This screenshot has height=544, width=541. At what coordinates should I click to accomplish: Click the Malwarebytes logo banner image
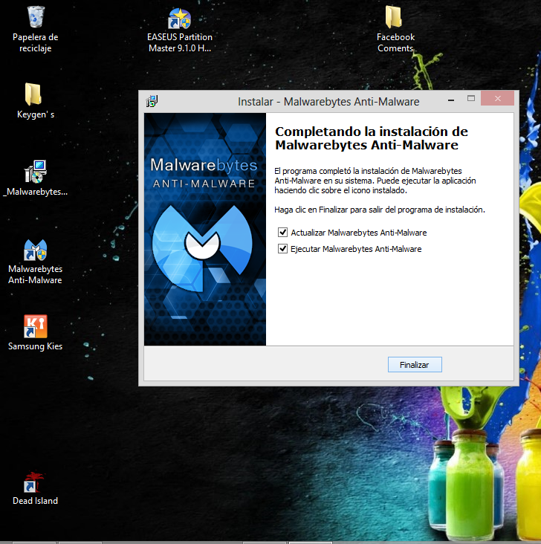[205, 229]
